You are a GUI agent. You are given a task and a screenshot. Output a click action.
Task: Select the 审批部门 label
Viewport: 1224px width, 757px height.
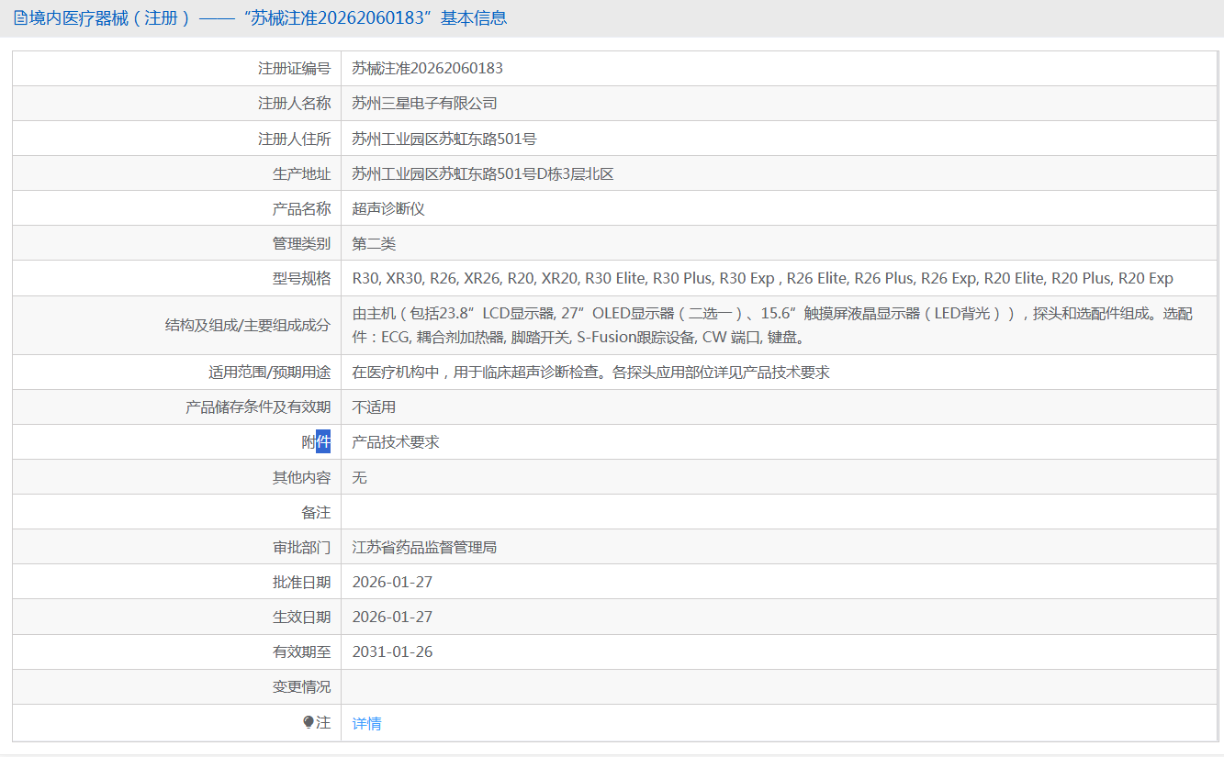301,547
